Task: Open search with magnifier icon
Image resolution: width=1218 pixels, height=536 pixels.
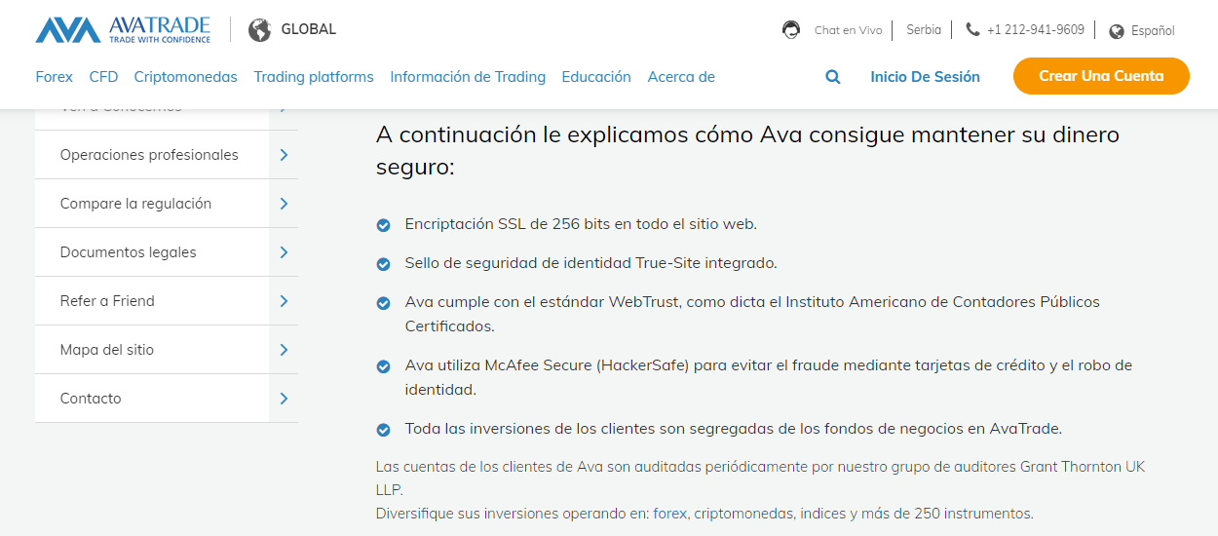Action: click(833, 77)
